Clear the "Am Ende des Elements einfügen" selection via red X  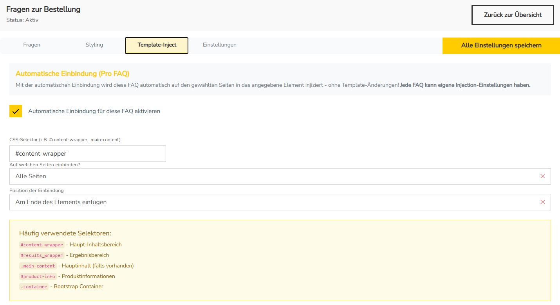pos(542,202)
